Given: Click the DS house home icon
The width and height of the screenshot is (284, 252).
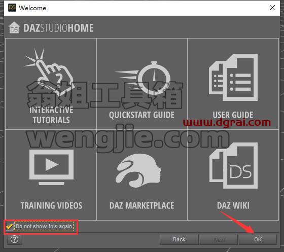Looking at the screenshot, I should pos(14,28).
